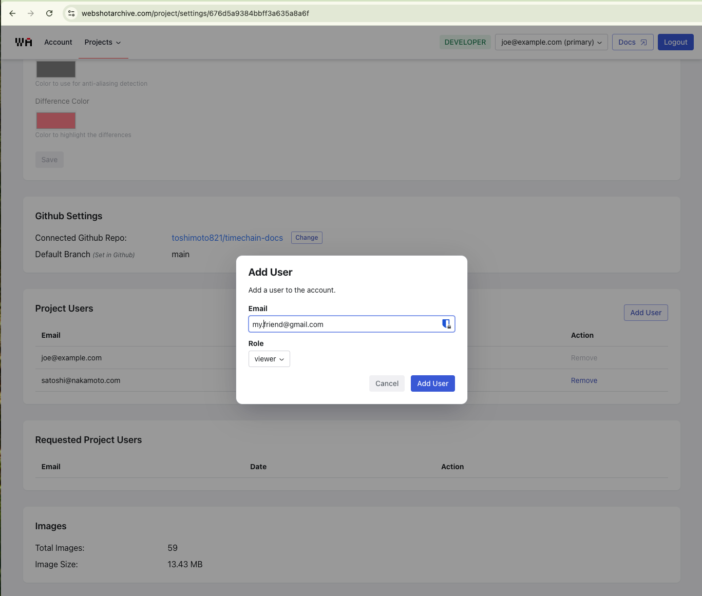Click the Change button for Github repo

pos(307,238)
